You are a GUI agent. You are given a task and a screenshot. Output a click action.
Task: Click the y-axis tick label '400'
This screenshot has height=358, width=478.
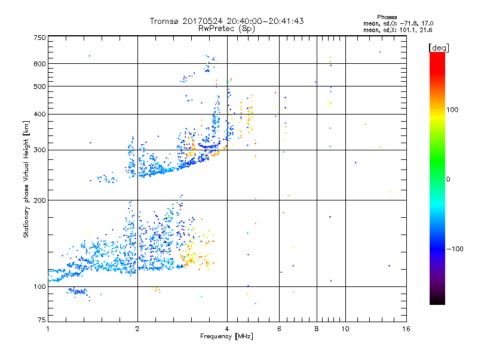pyautogui.click(x=39, y=115)
